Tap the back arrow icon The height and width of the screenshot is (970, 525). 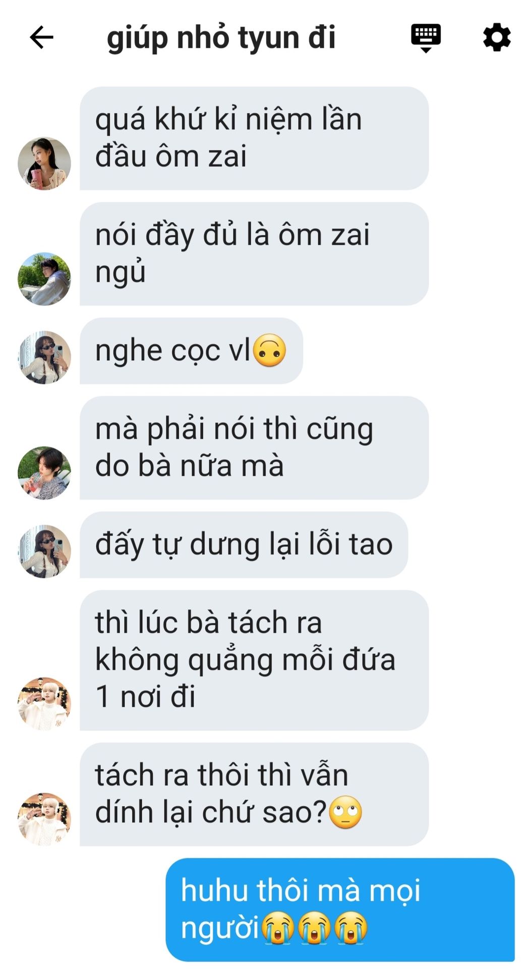click(41, 37)
